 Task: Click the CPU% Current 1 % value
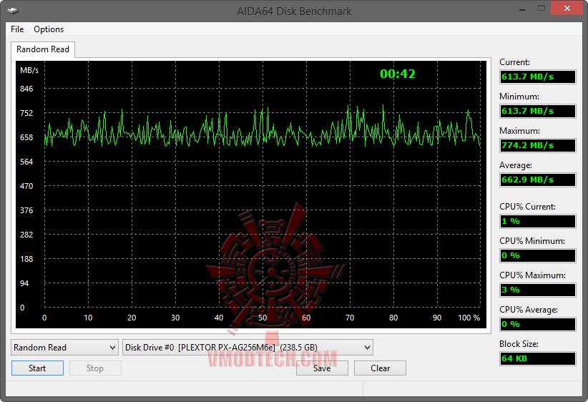click(x=538, y=221)
